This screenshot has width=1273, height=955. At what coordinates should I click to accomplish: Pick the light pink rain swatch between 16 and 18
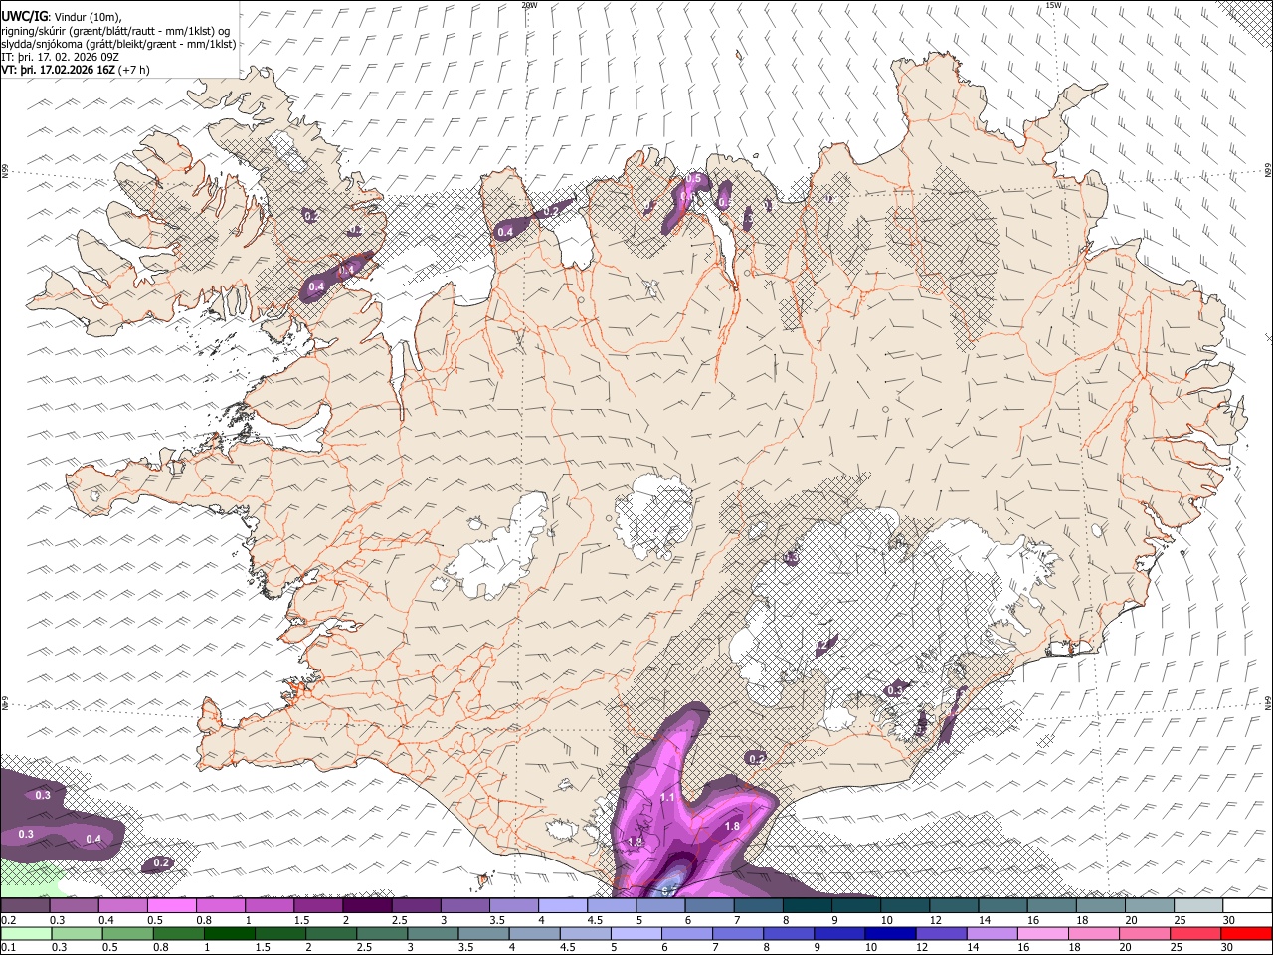click(1042, 934)
